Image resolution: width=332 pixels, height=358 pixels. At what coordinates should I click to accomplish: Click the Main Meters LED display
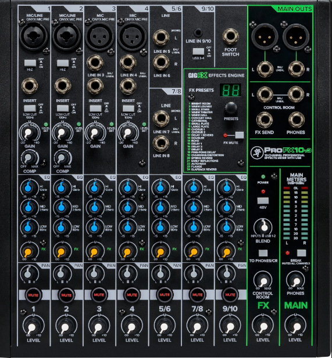coord(295,213)
